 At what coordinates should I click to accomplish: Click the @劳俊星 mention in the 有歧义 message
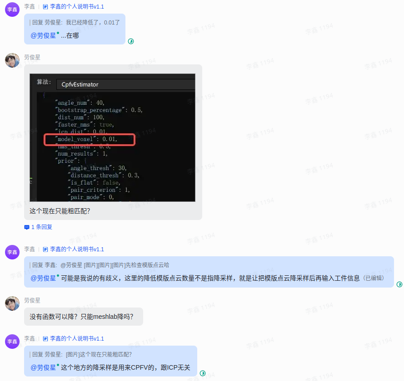click(x=43, y=278)
